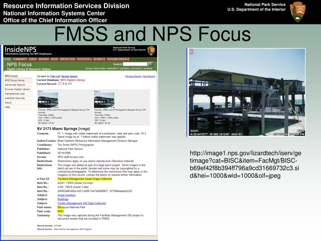
Task: Click into the Search input field
Action: click(x=135, y=64)
